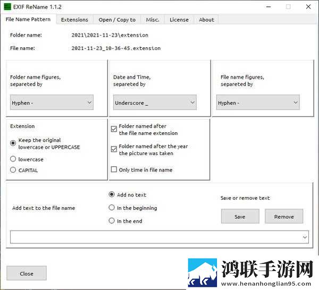Click the folder name preview 2021\2021-11-23\extension
Image resolution: width=319 pixels, height=290 pixels.
pyautogui.click(x=110, y=35)
